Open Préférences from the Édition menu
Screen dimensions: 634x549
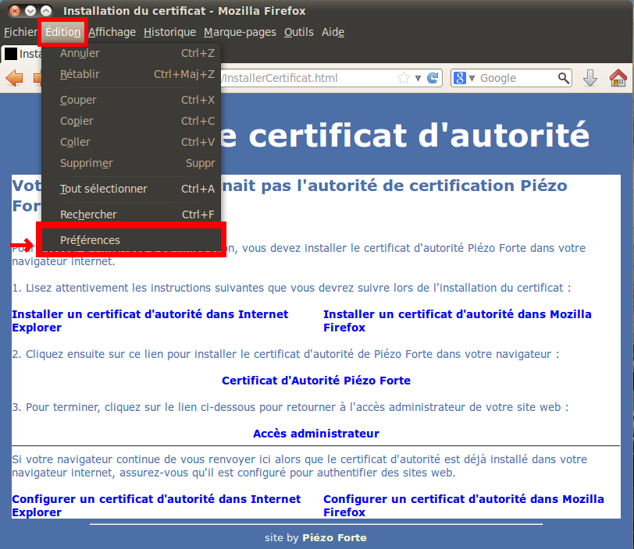click(131, 240)
